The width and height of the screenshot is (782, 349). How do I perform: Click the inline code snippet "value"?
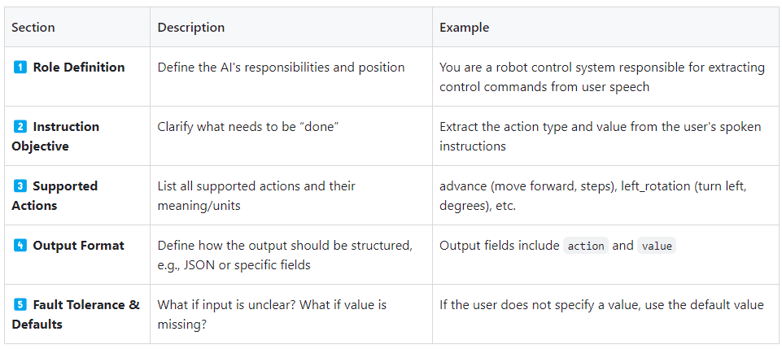coord(657,246)
